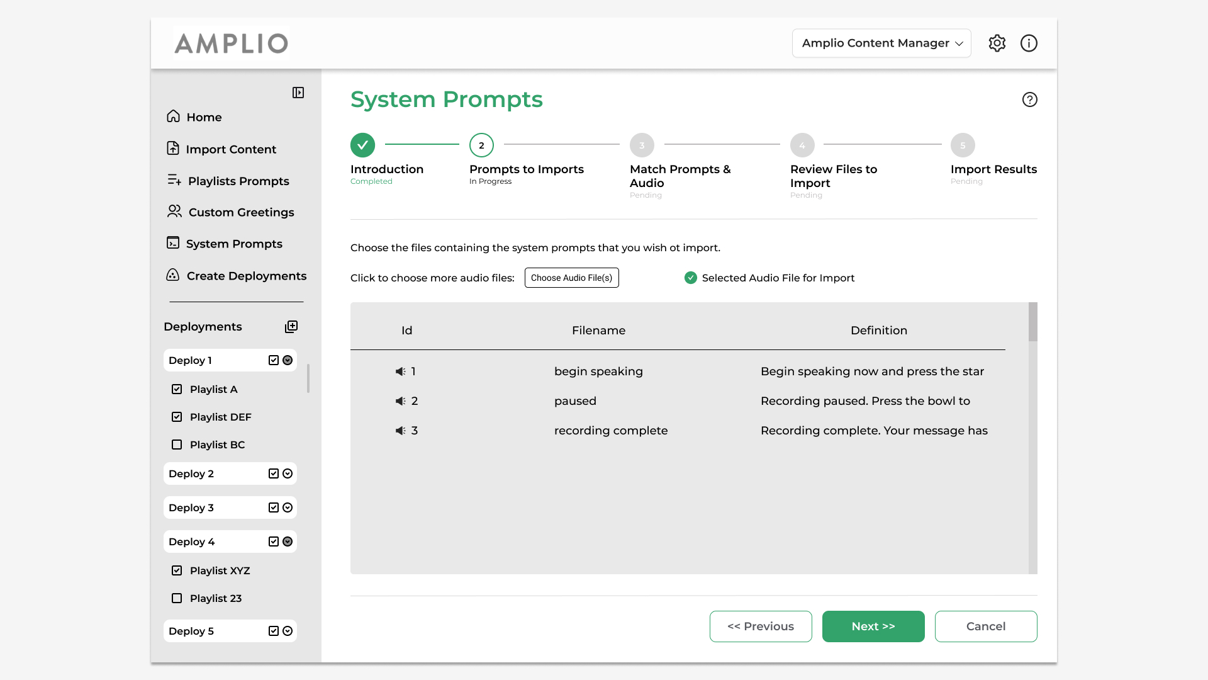Play audio for prompt 1 begin speaking

point(400,371)
